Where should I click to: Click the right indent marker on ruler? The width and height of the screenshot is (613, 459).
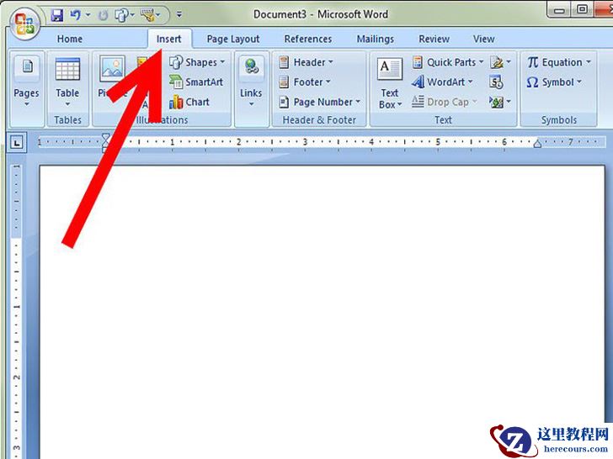coord(537,144)
